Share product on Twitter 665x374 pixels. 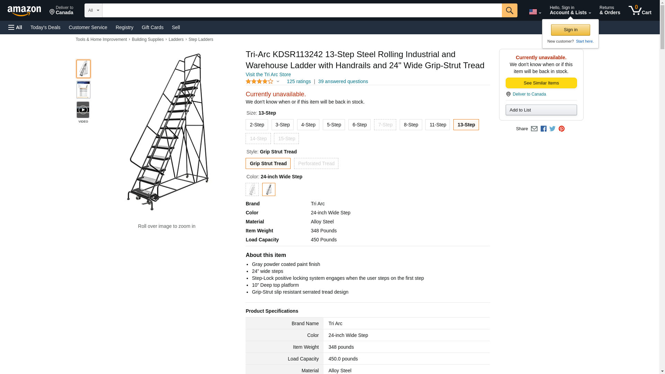pyautogui.click(x=552, y=129)
